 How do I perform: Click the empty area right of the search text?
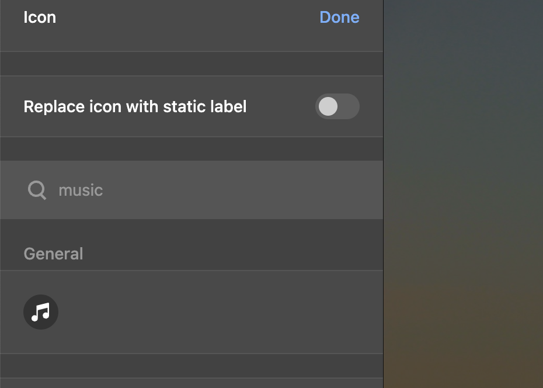point(242,190)
